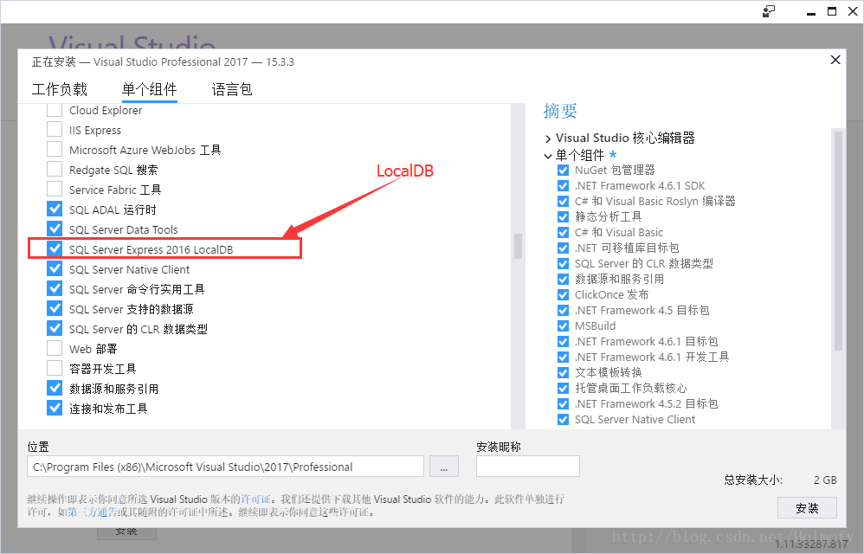Uncheck .NET Framework 4.6.1 目标包
The width and height of the screenshot is (864, 554).
click(563, 341)
